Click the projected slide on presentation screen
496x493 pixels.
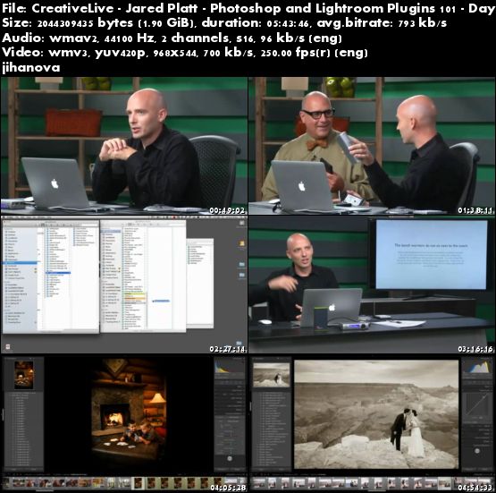tap(432, 255)
